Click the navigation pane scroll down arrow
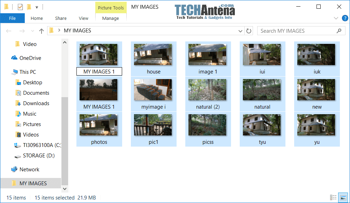350x203 pixels. pos(65,189)
